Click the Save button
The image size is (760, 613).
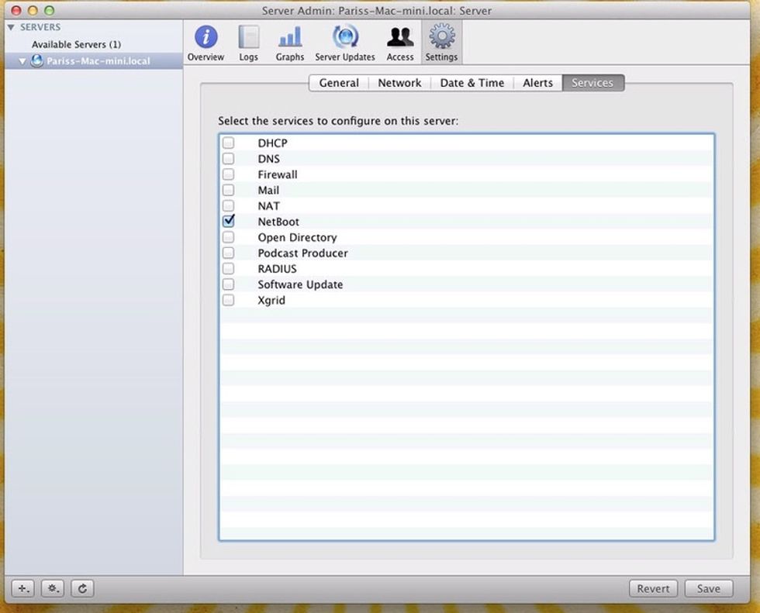(x=708, y=588)
